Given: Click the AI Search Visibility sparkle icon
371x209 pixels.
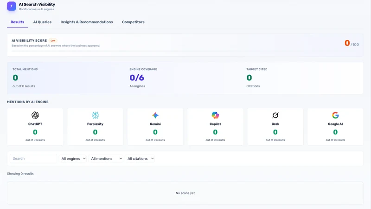Looking at the screenshot, I should pos(11,6).
